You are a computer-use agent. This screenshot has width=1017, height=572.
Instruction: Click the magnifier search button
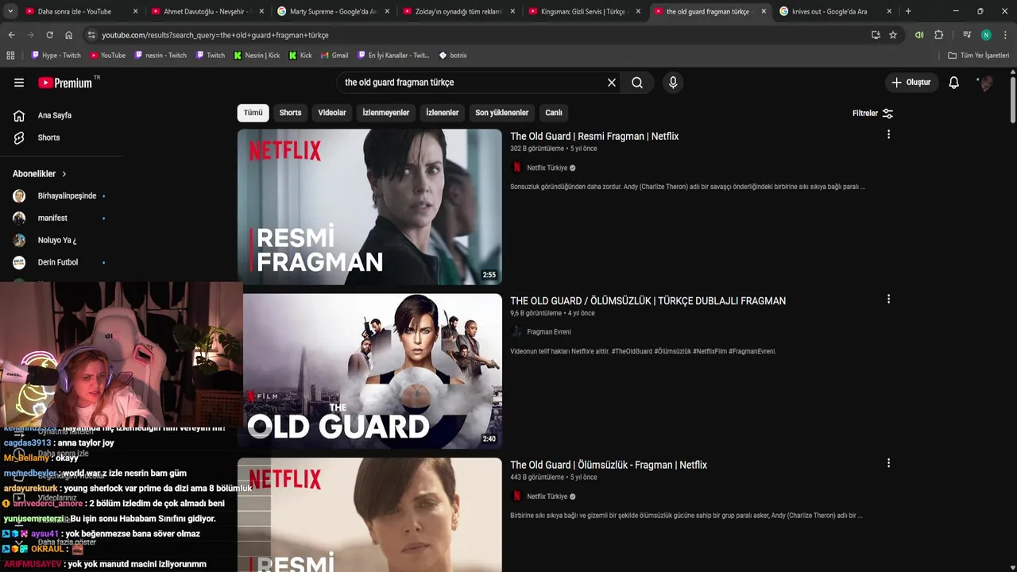click(637, 83)
